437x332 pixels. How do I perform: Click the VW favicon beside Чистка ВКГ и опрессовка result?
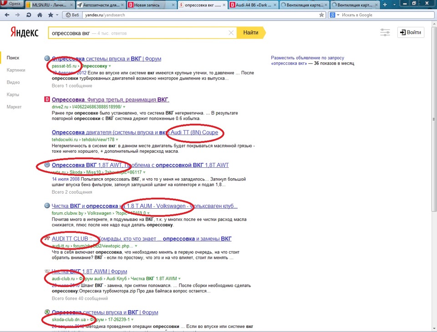point(47,206)
